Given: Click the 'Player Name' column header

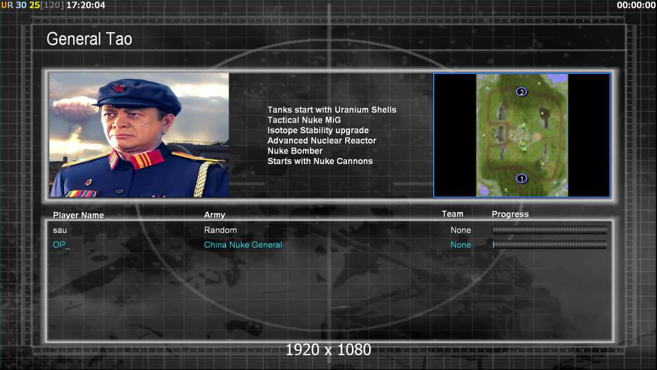Looking at the screenshot, I should point(78,215).
